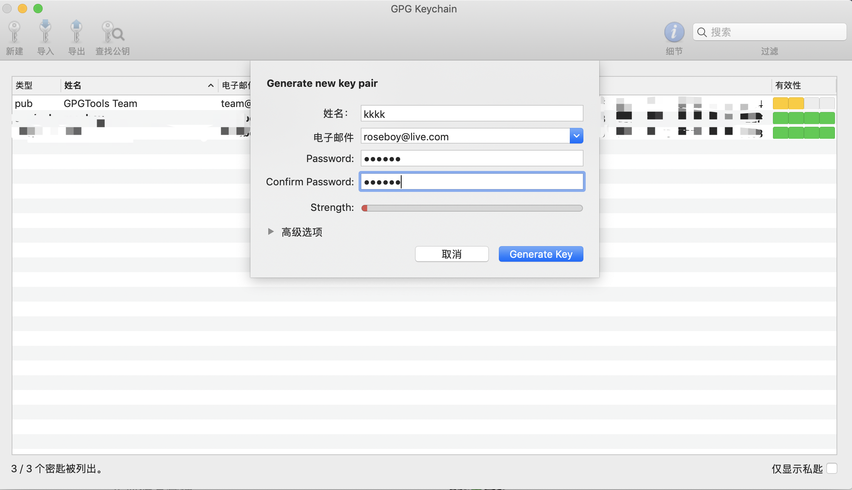This screenshot has width=852, height=490.
Task: Click the 电子邮件 column header
Action: (235, 85)
